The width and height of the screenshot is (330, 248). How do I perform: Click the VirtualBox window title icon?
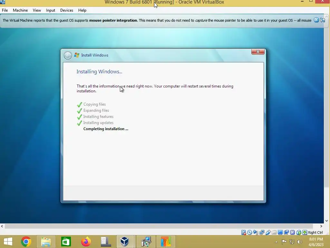3,2
